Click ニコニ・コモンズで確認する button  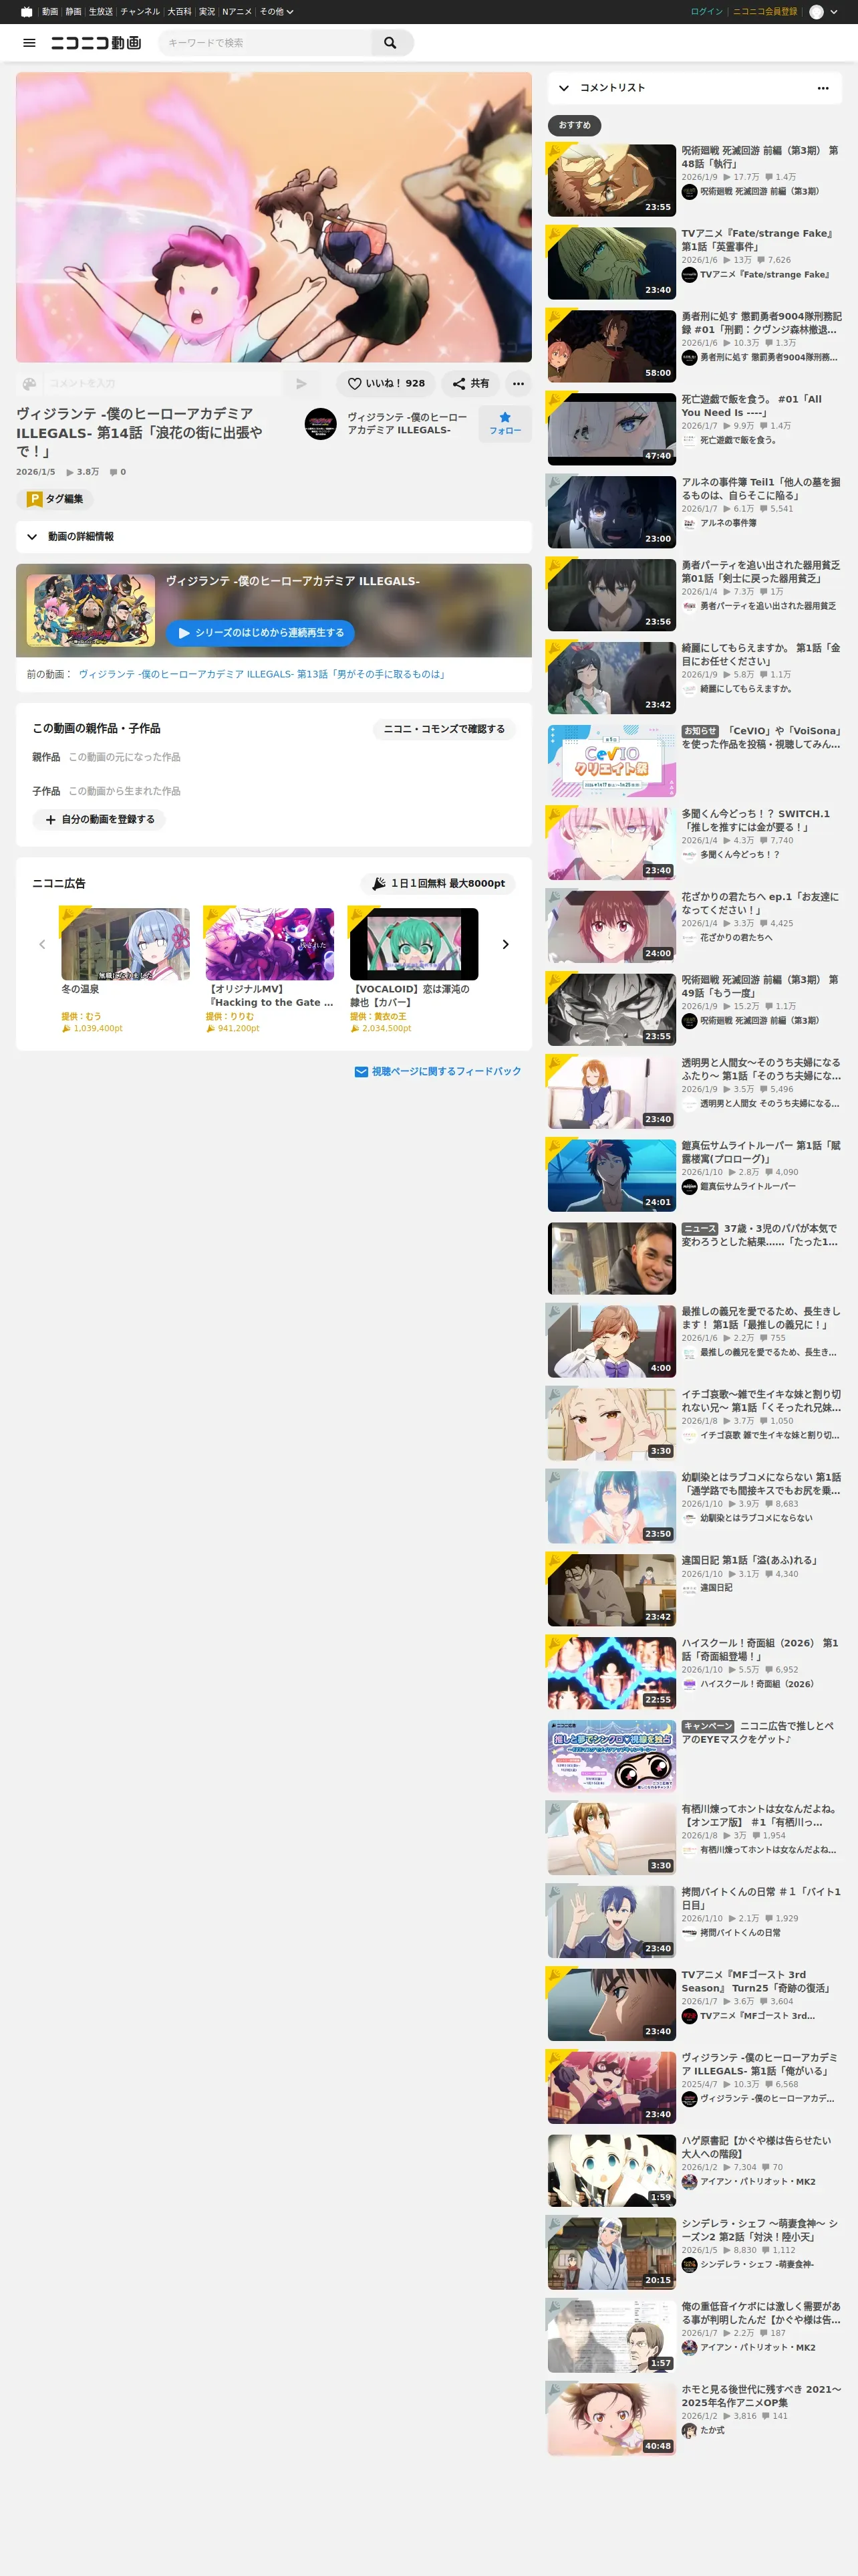[444, 729]
